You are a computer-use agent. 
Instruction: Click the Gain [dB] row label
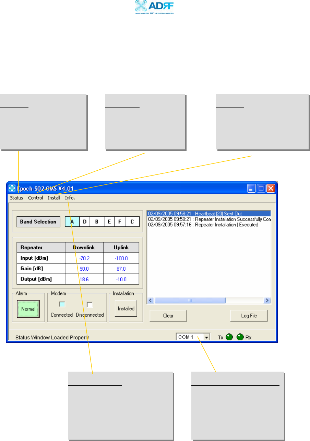(x=41, y=269)
